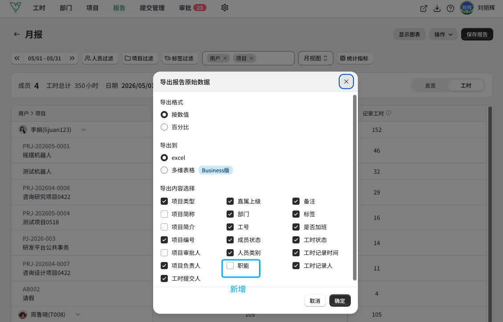Image resolution: width=503 pixels, height=322 pixels.
Task: Click the green app logo icon
Action: click(x=15, y=8)
